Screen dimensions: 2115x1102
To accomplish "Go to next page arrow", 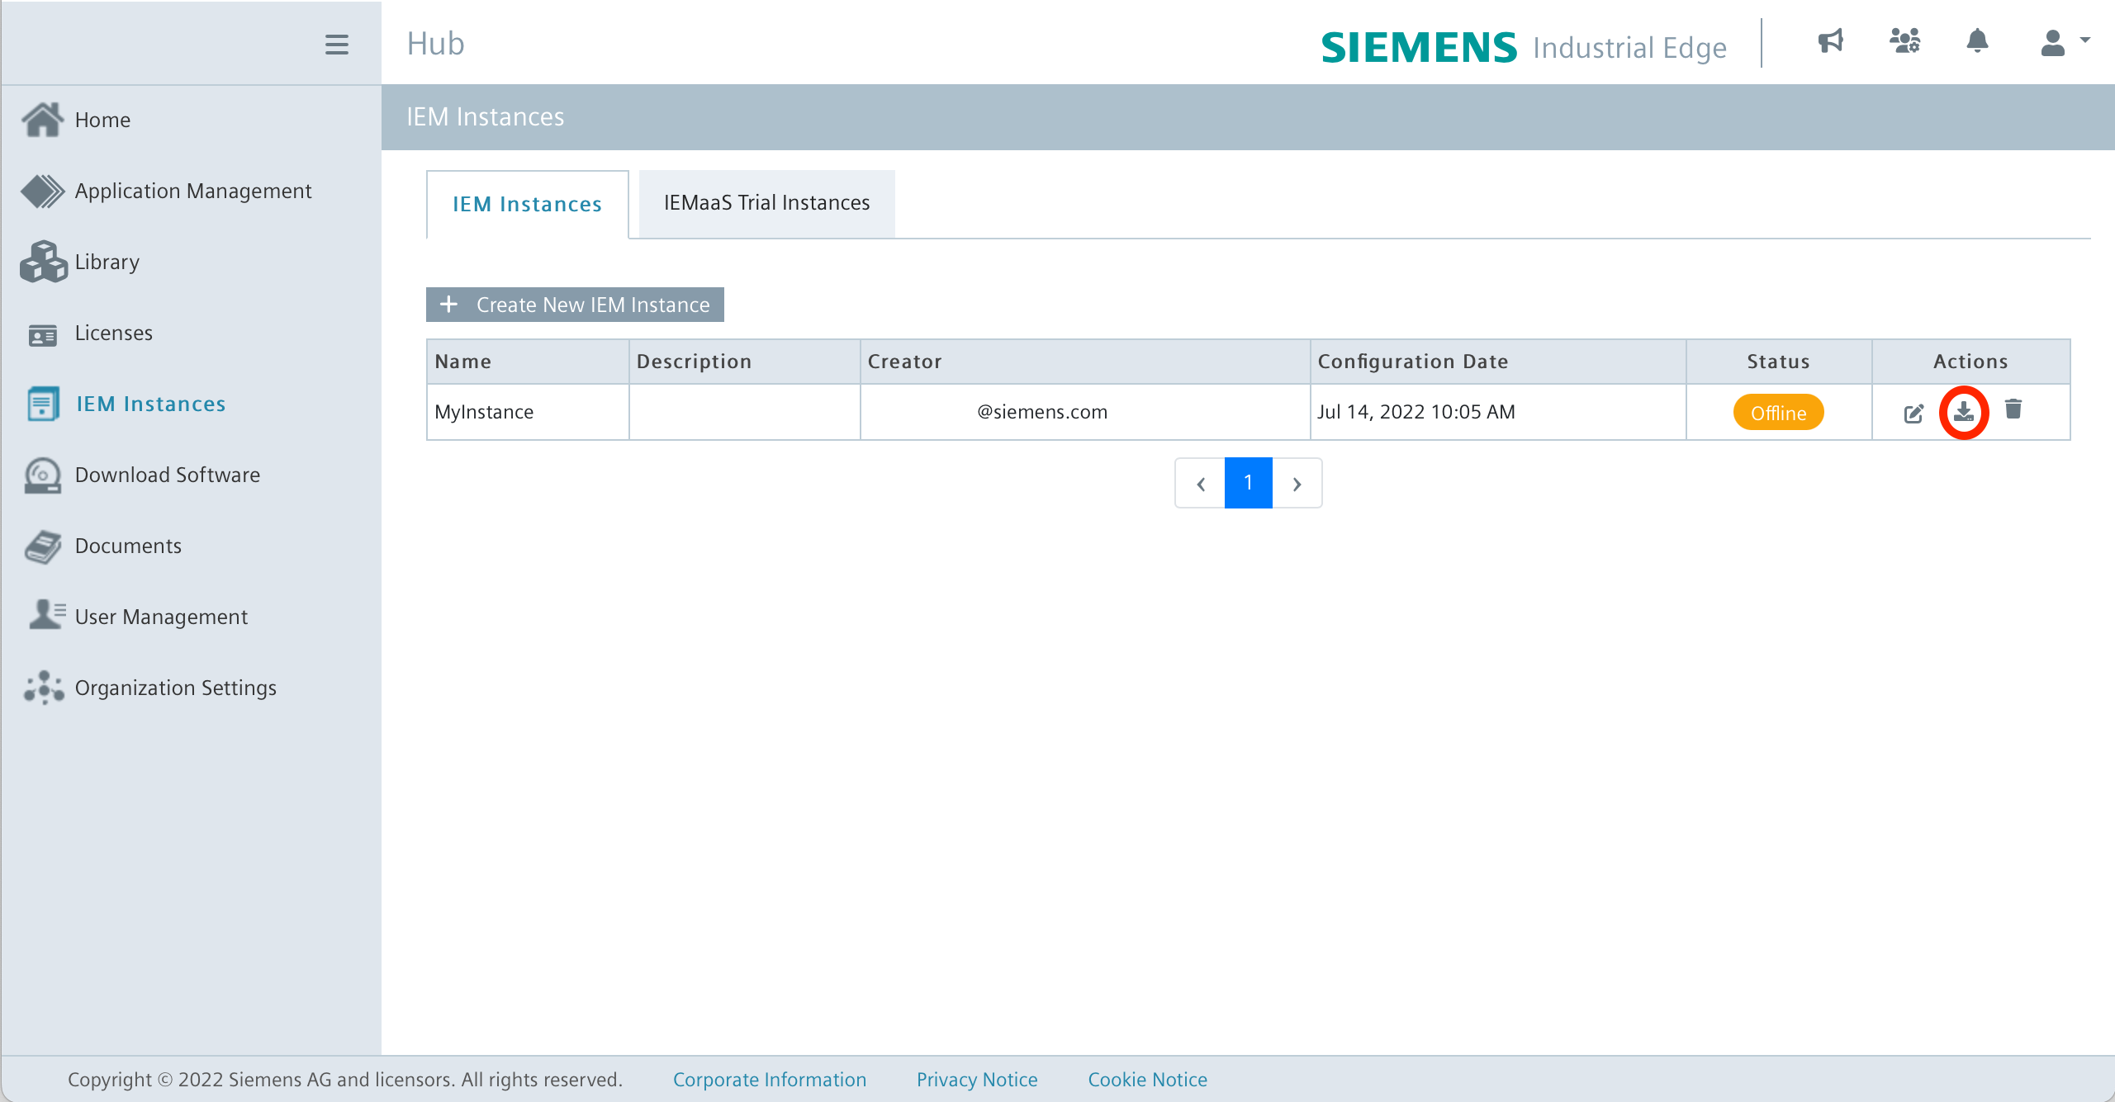I will [1297, 484].
